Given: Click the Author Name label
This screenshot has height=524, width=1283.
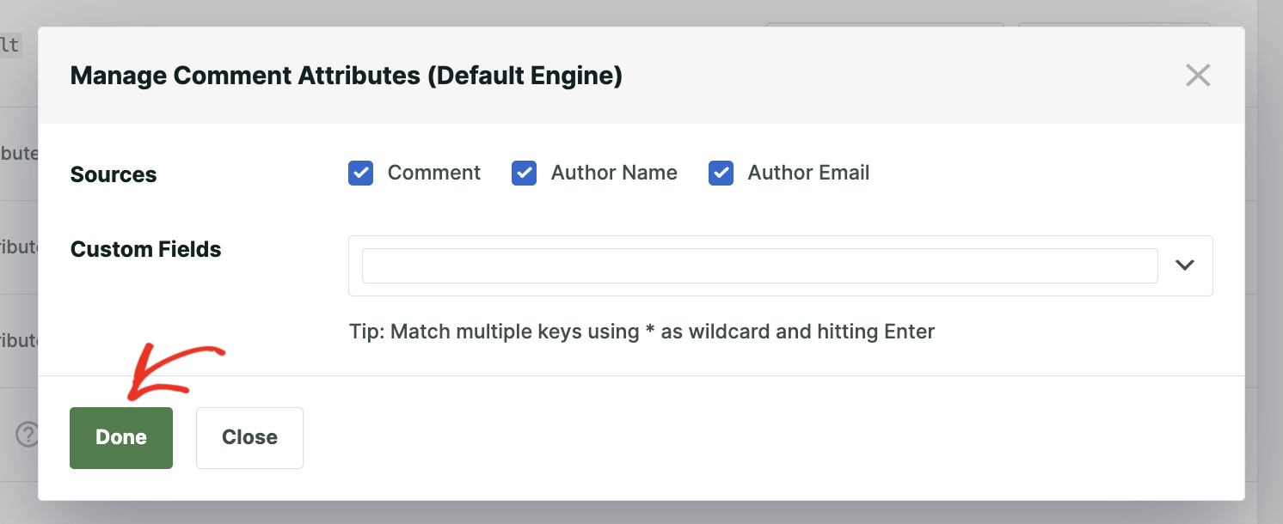Looking at the screenshot, I should click(x=614, y=173).
